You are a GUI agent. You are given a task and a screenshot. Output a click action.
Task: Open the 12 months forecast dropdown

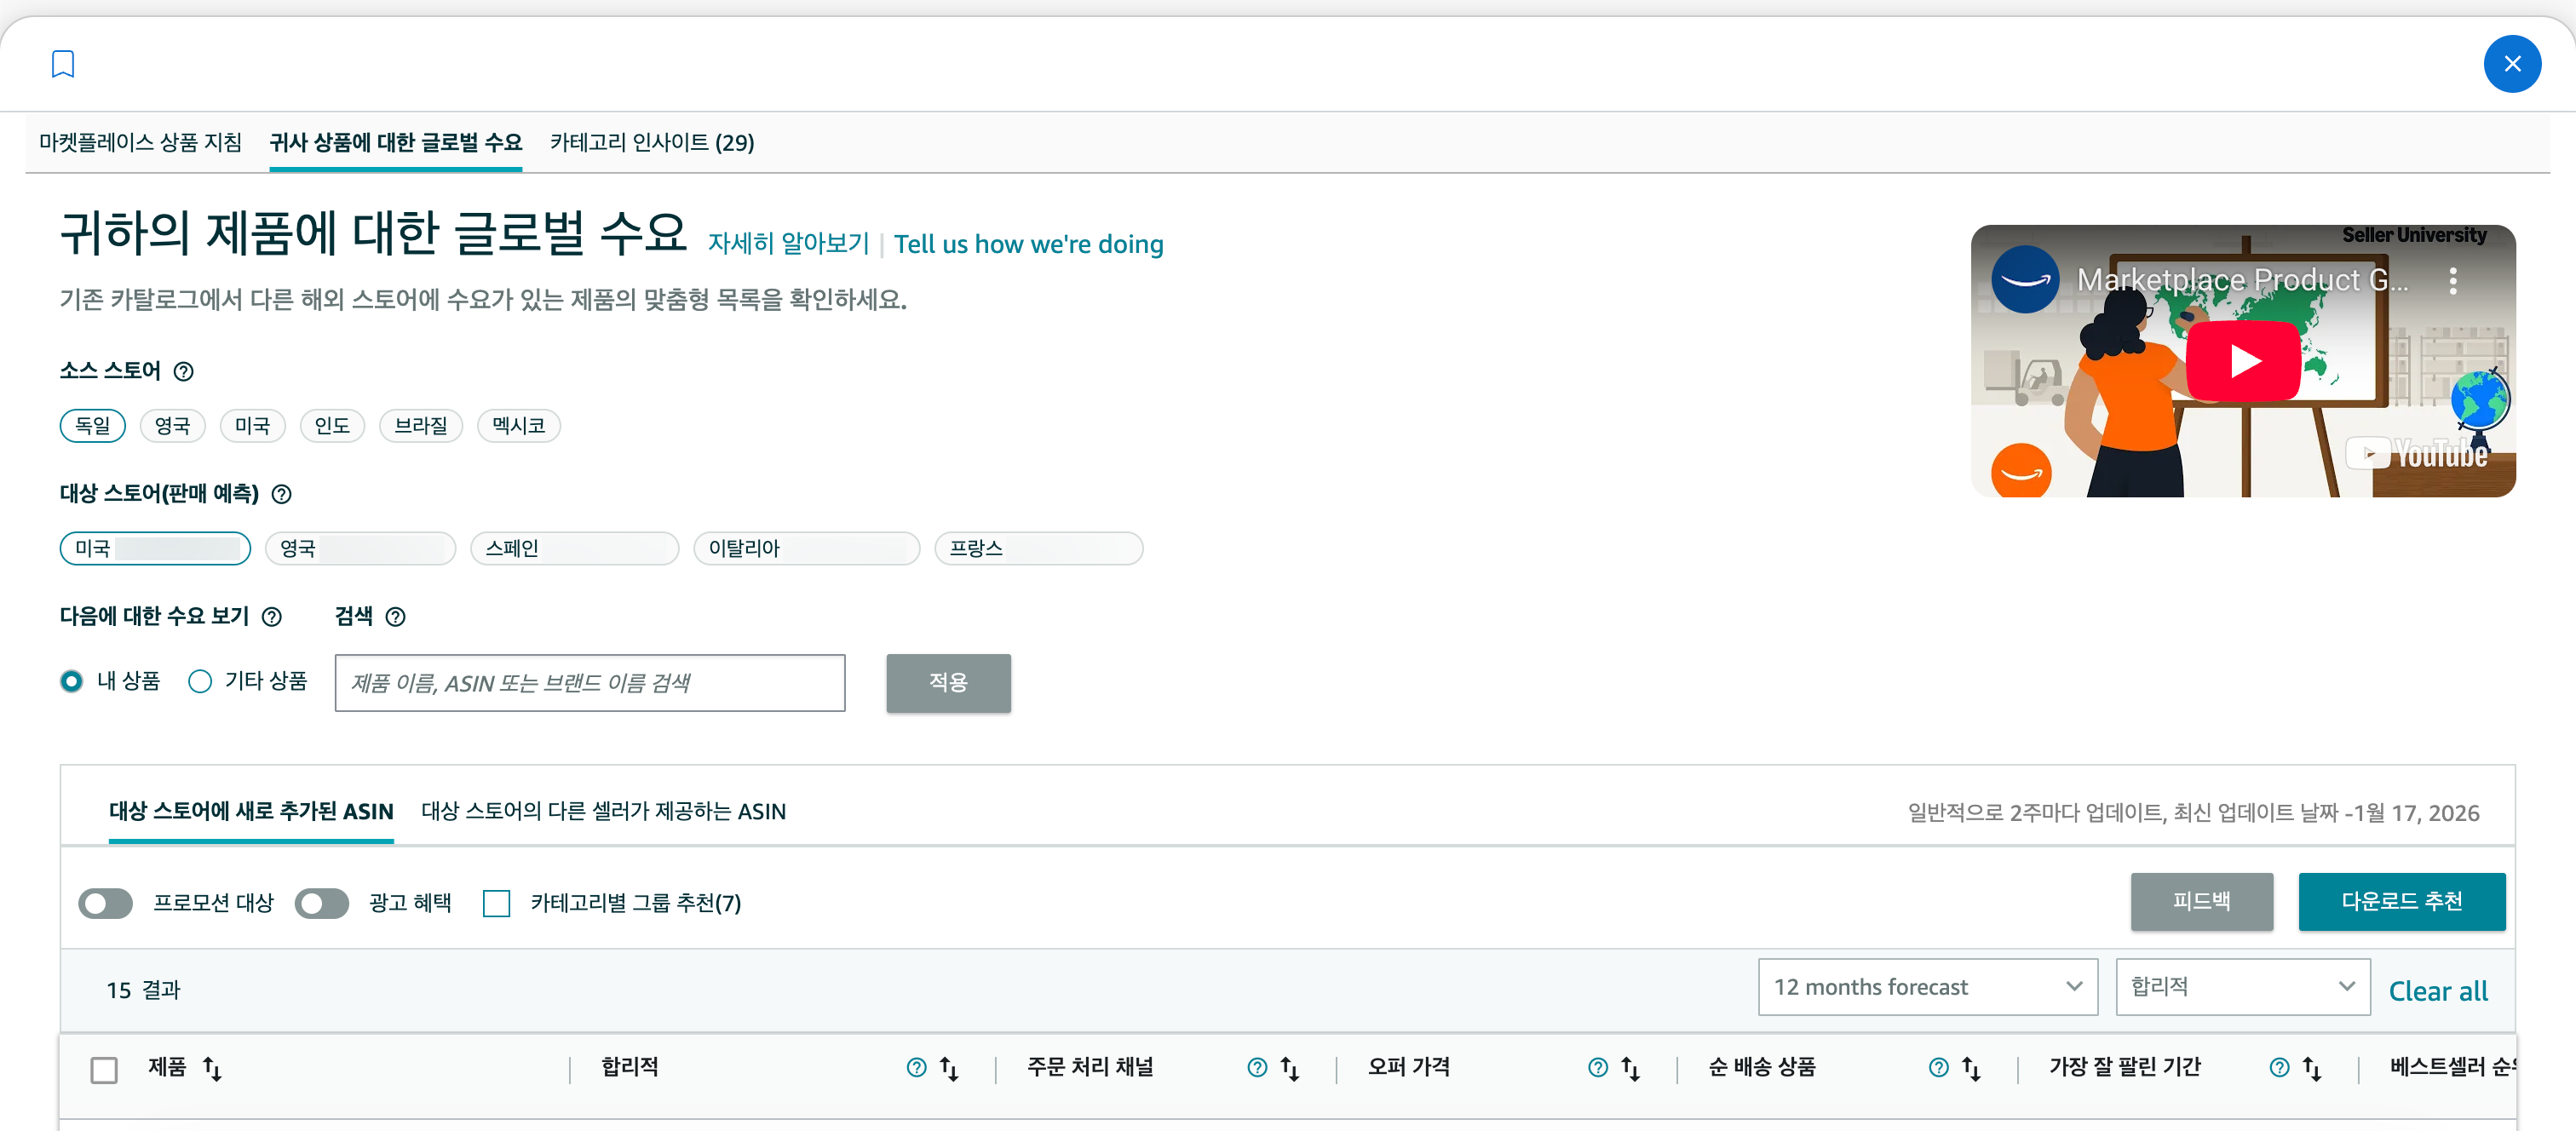tap(1927, 987)
